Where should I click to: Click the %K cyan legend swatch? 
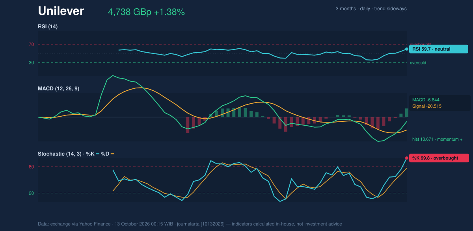point(98,154)
